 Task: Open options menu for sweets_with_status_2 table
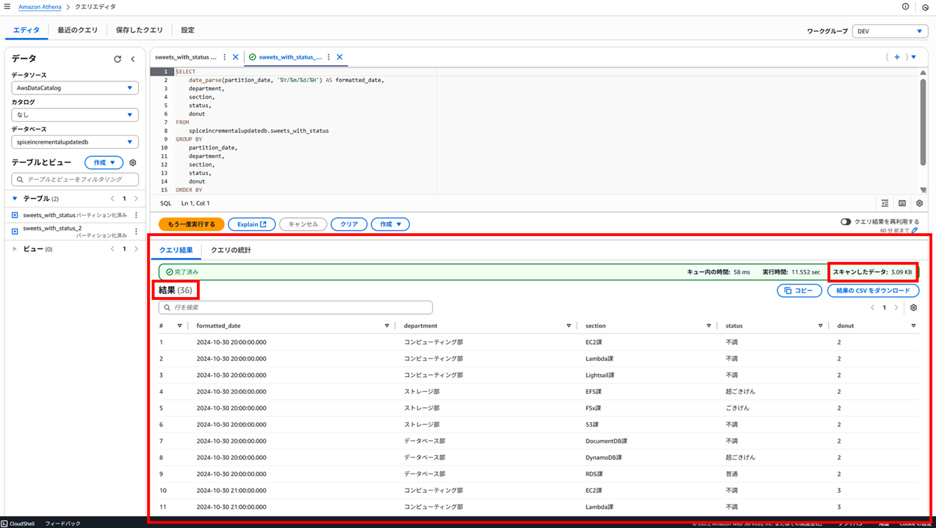(136, 232)
